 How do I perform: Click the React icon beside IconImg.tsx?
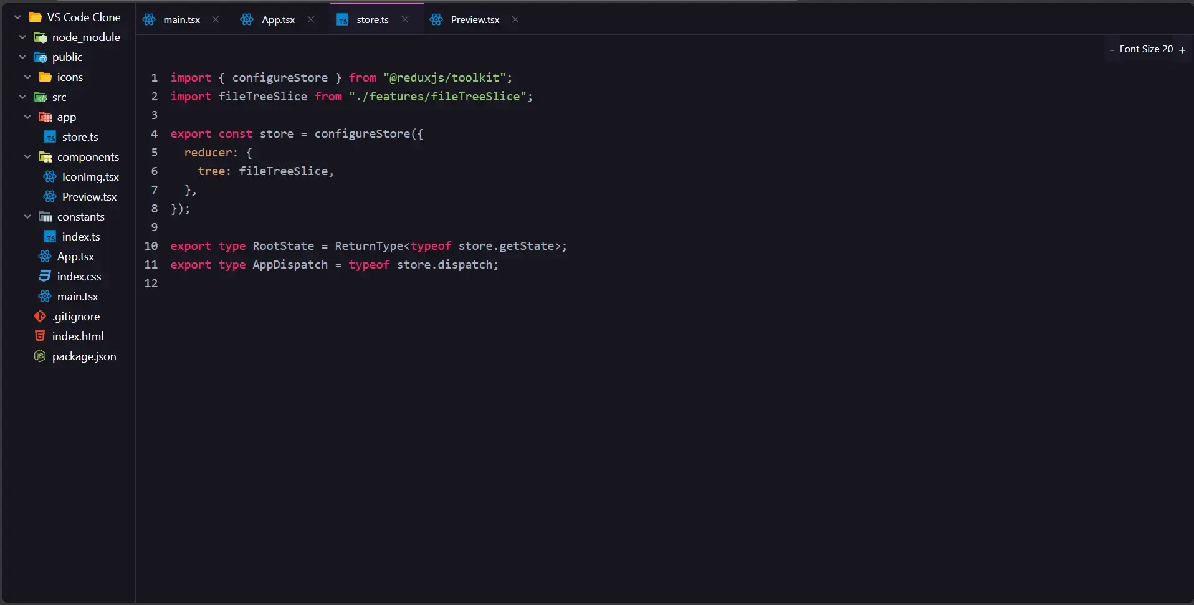coord(50,177)
